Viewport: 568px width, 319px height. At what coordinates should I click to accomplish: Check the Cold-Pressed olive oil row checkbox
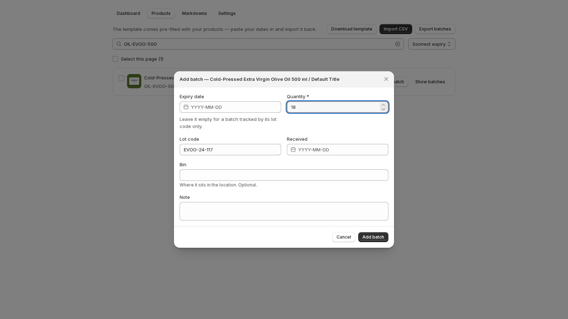(121, 78)
